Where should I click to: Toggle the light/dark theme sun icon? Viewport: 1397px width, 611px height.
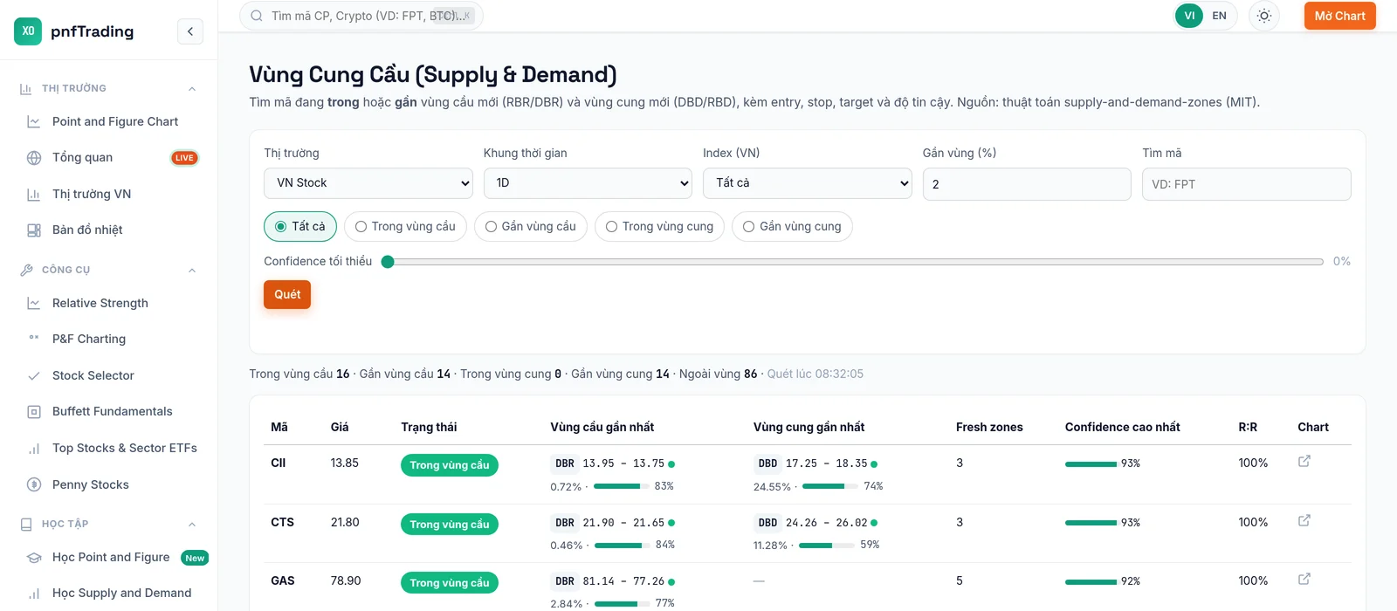click(1264, 16)
